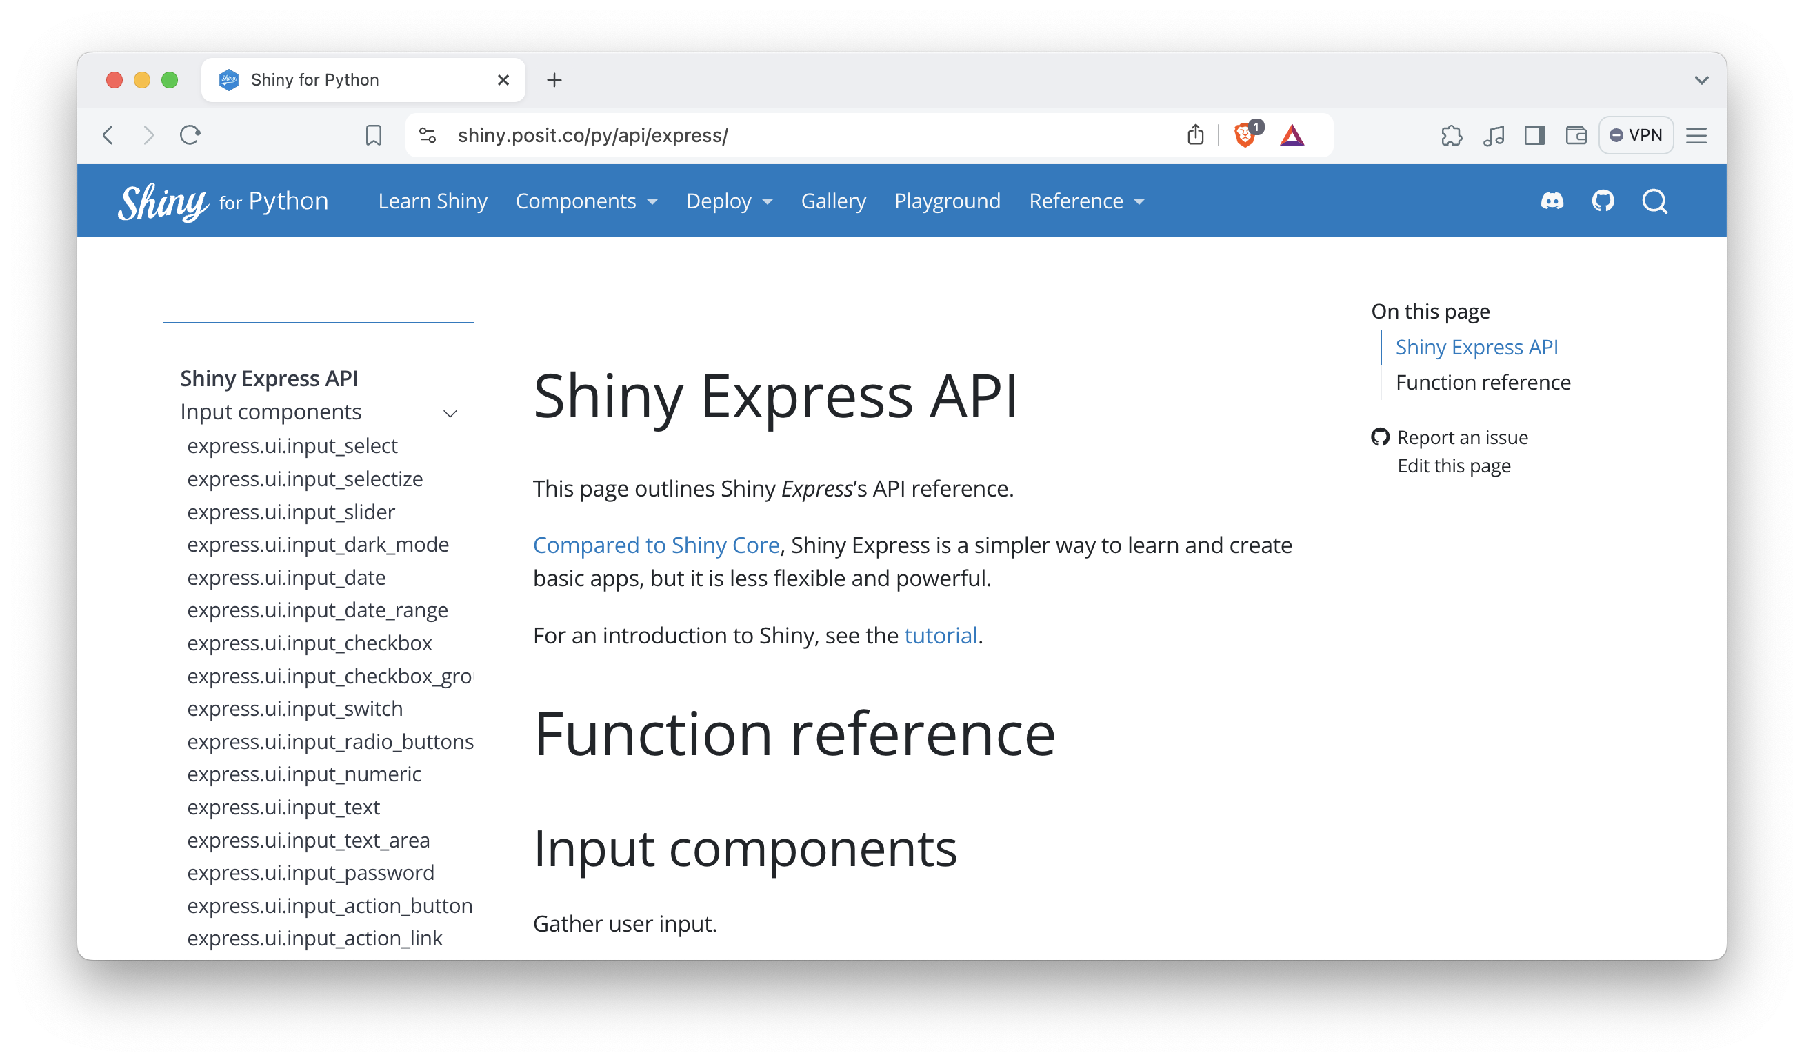Toggle the VPN button
This screenshot has width=1804, height=1062.
click(x=1635, y=135)
